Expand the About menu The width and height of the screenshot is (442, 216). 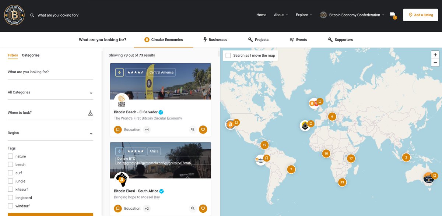click(281, 15)
